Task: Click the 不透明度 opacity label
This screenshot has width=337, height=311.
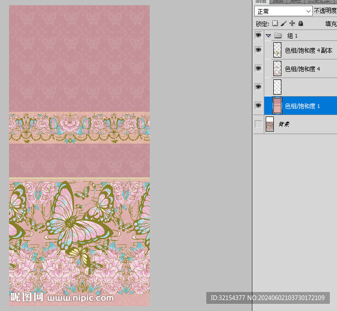Action: 325,11
